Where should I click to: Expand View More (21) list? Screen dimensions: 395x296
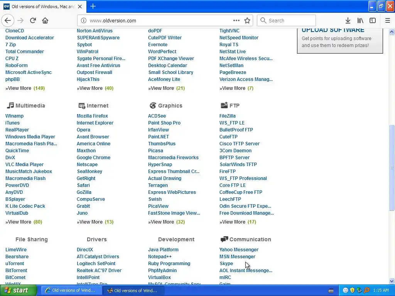(x=166, y=88)
